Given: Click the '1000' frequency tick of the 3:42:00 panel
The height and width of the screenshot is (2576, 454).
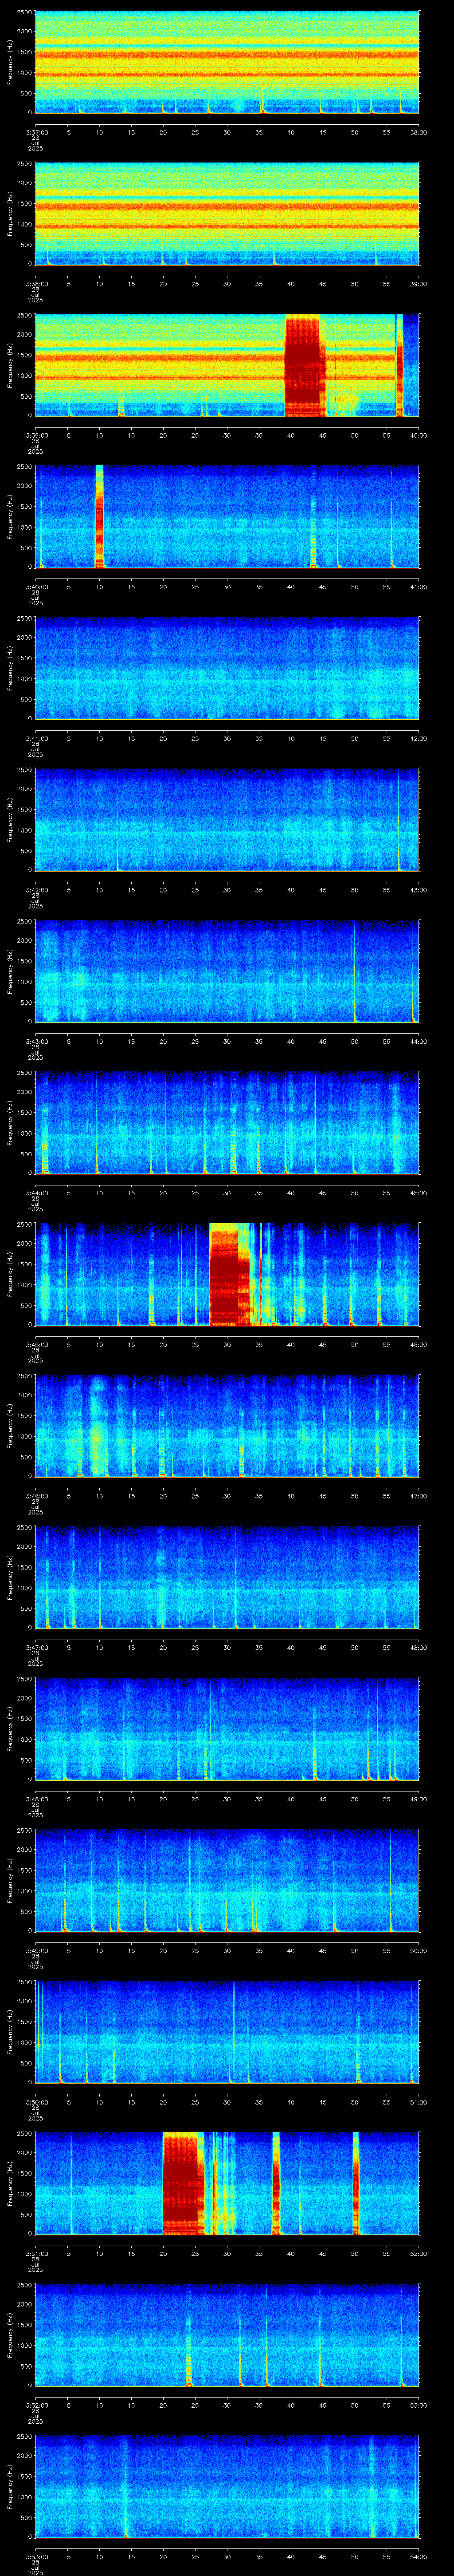Looking at the screenshot, I should click(x=25, y=830).
